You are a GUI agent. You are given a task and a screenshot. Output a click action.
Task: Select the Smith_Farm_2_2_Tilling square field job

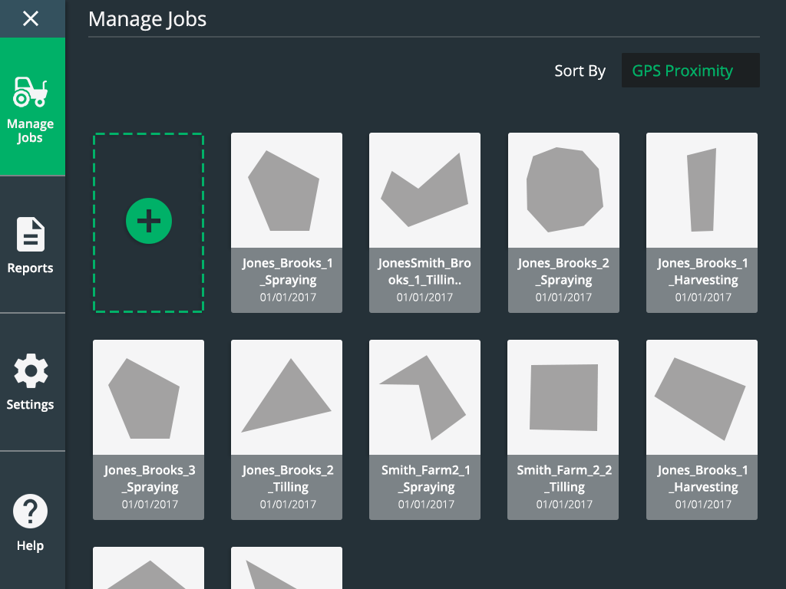pyautogui.click(x=563, y=429)
